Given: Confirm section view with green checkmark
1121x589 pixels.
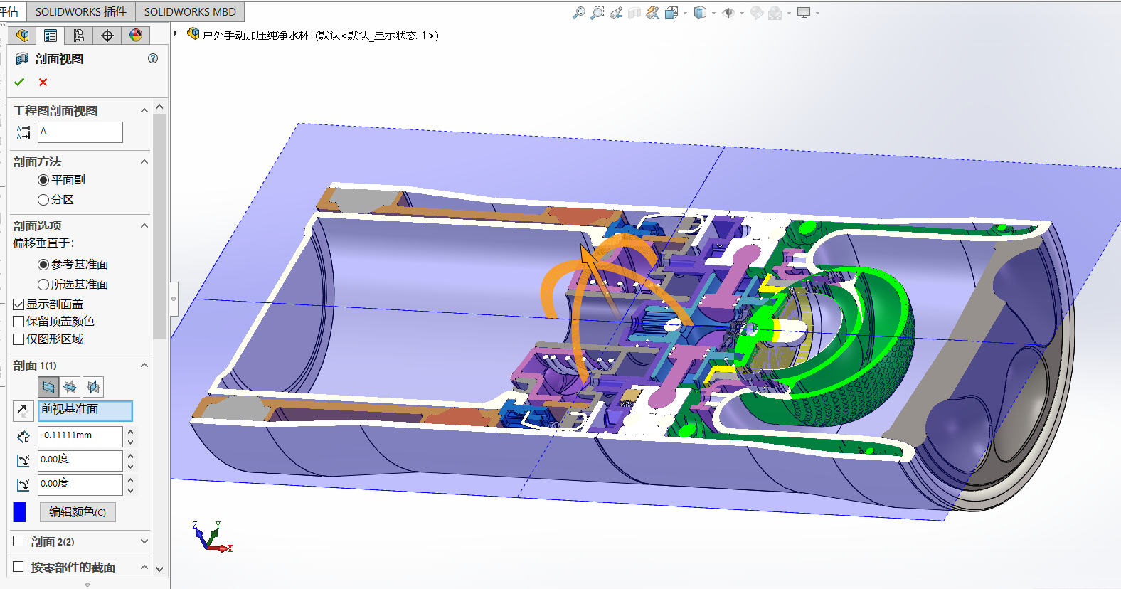Looking at the screenshot, I should point(19,82).
